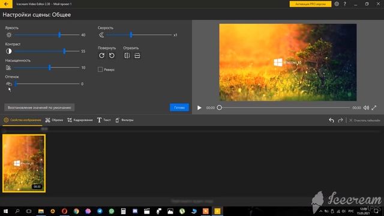This screenshot has width=384, height=216.
Task: Open taskbar search
Action: click(17, 211)
